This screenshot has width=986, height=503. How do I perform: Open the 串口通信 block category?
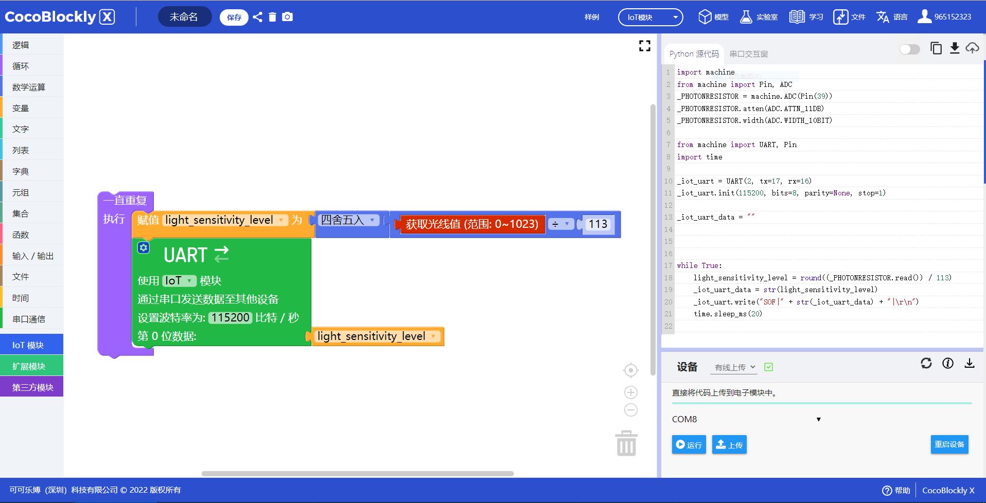coord(29,319)
